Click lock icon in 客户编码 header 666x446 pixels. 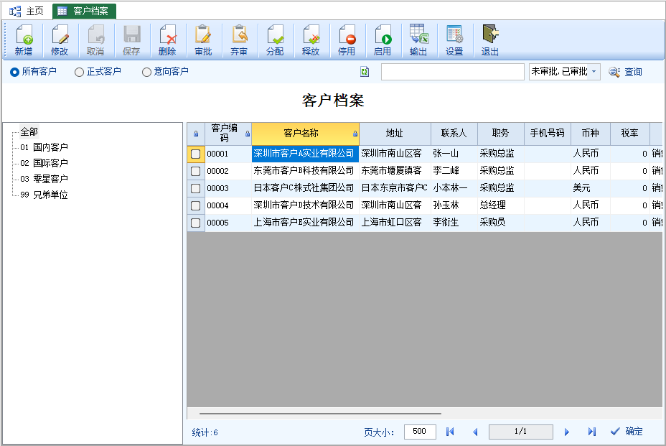[248, 134]
